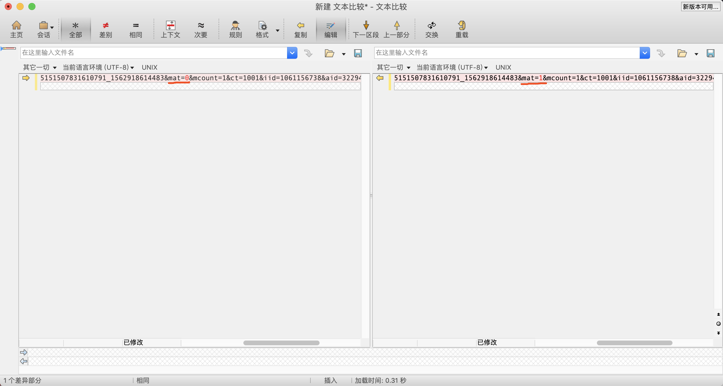723x386 pixels.
Task: Expand the right file name history dropdown
Action: click(x=645, y=53)
